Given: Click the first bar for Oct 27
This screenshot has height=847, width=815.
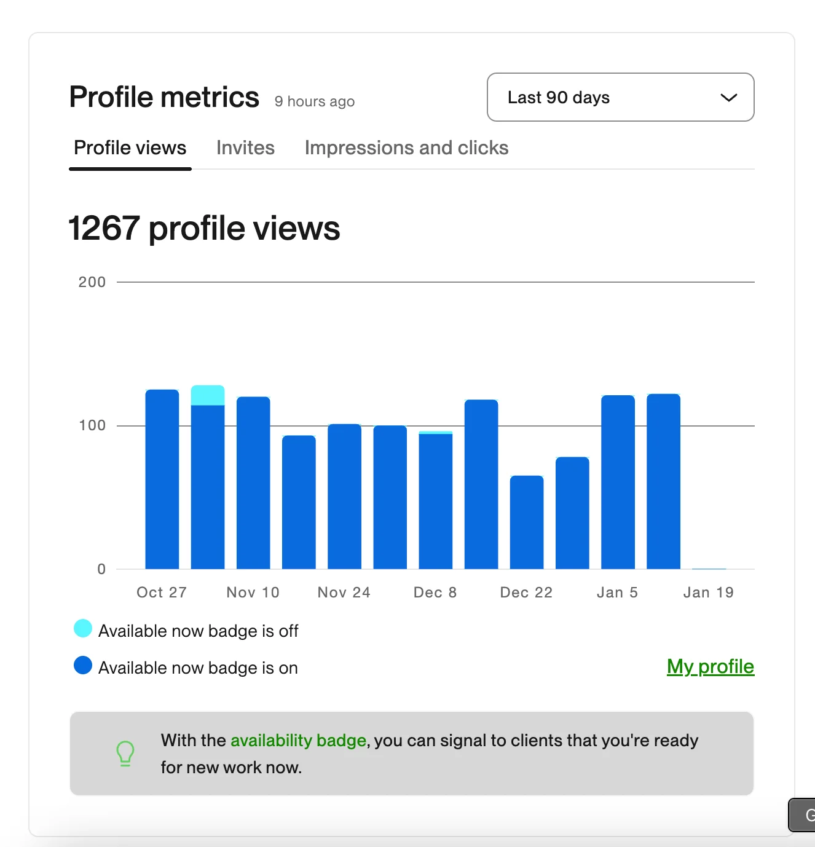Looking at the screenshot, I should coord(162,479).
